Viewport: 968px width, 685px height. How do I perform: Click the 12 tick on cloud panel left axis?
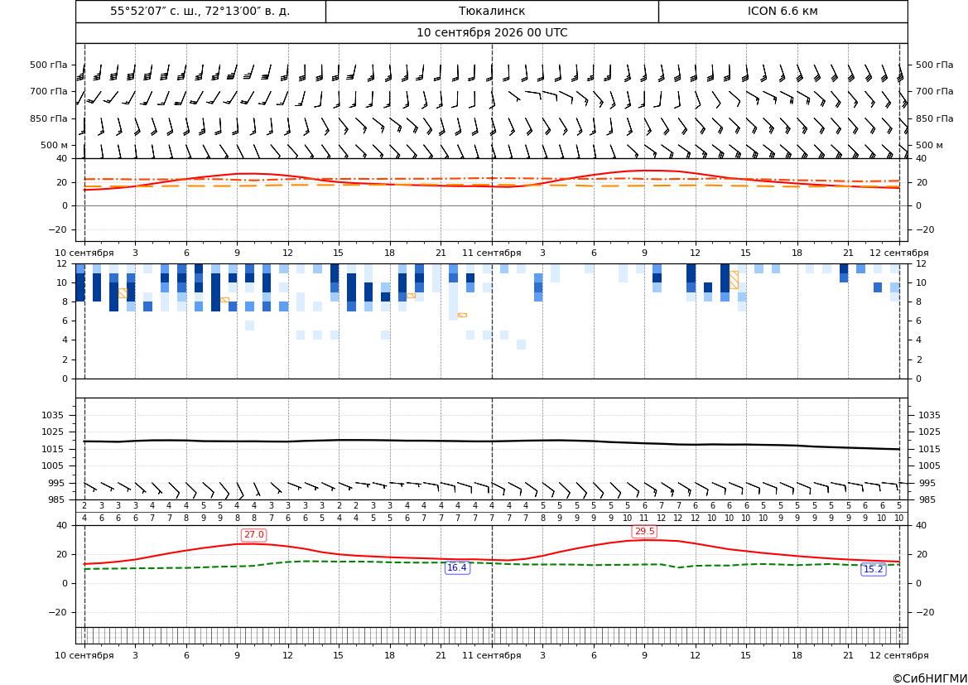click(62, 263)
